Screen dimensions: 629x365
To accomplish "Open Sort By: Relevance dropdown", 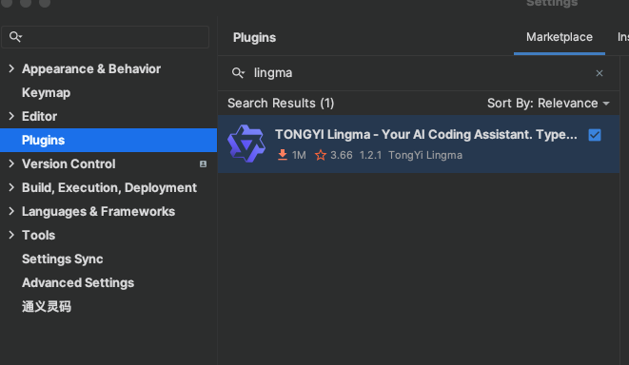I will tap(548, 104).
